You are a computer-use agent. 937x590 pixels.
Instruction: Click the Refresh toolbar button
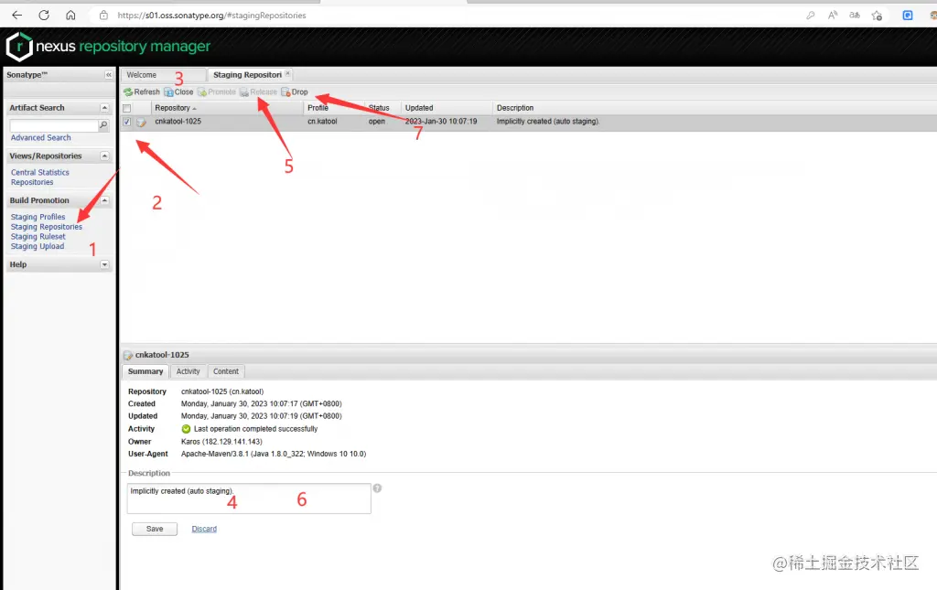point(142,92)
